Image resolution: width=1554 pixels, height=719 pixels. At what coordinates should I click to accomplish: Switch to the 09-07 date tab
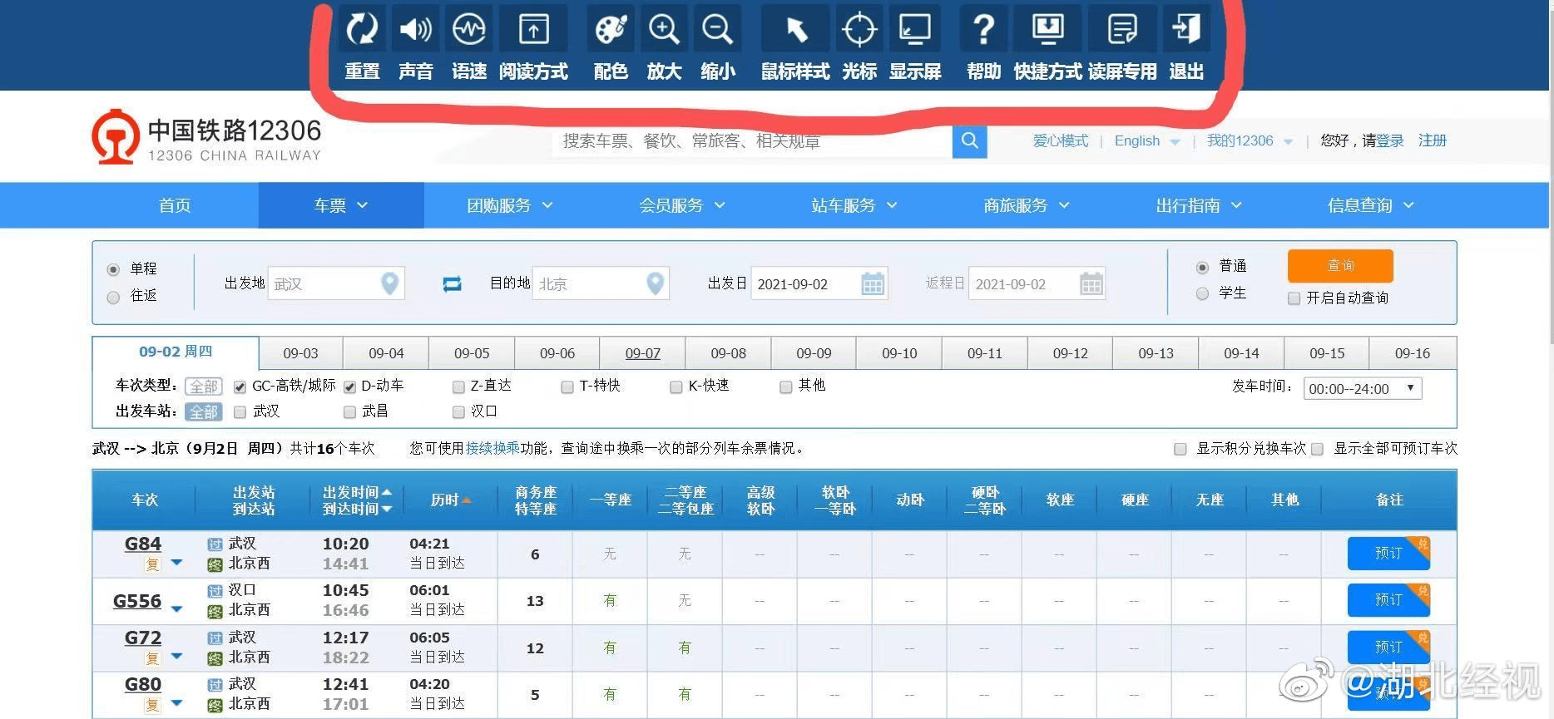pyautogui.click(x=642, y=353)
